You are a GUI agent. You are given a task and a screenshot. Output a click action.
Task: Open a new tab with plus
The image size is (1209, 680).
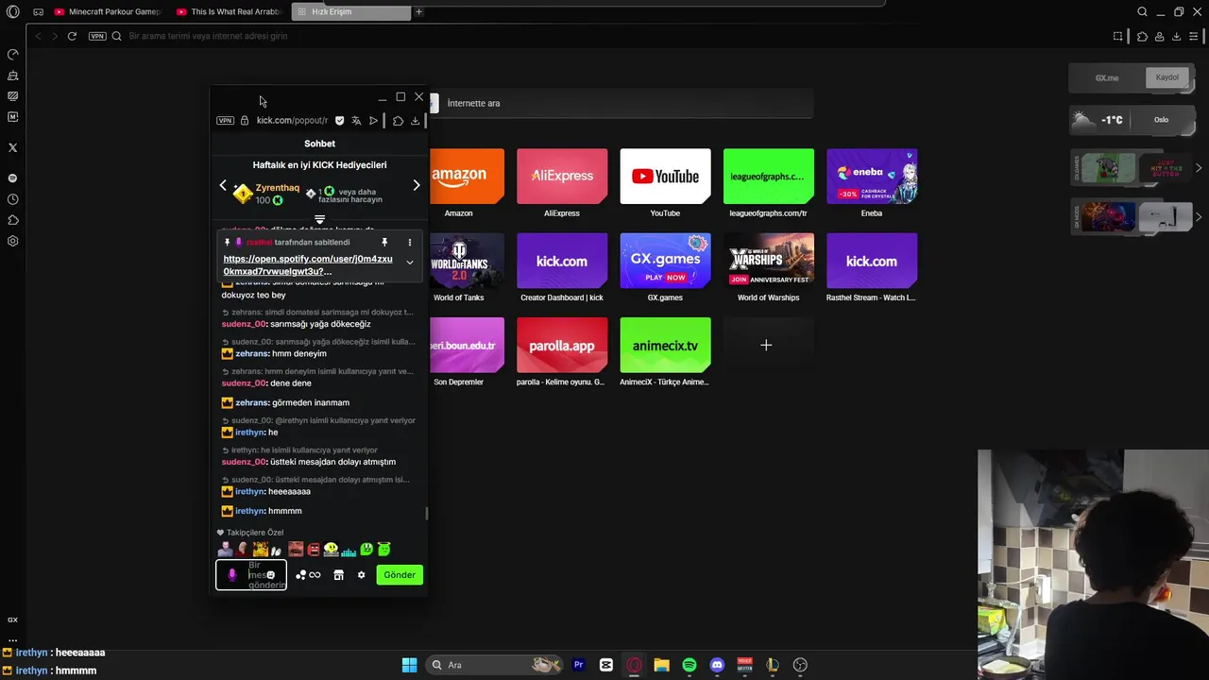pyautogui.click(x=419, y=12)
